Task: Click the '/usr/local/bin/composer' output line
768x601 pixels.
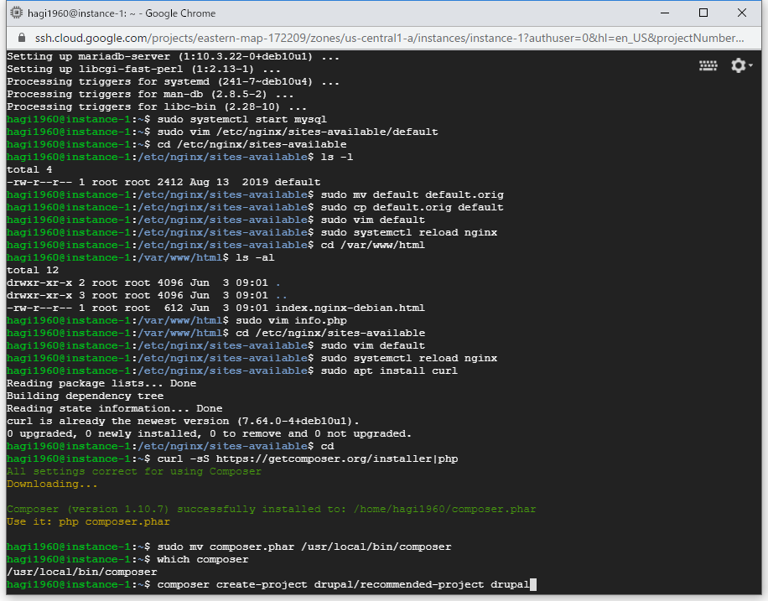Action: click(x=82, y=572)
